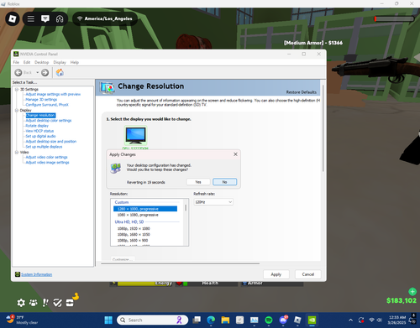
Task: Open Adjust desktop size and position
Action: 51,142
